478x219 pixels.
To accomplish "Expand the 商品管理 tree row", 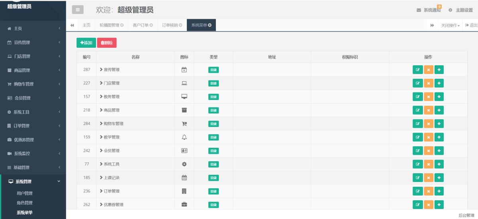I will (x=101, y=110).
